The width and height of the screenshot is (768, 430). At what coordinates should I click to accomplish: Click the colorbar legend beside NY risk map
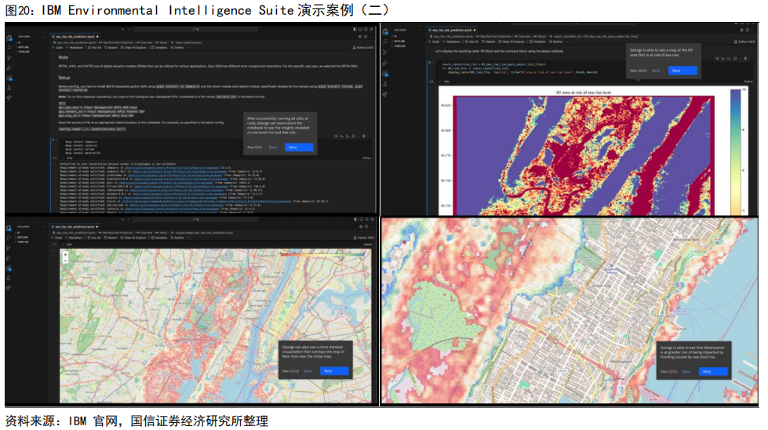point(734,149)
